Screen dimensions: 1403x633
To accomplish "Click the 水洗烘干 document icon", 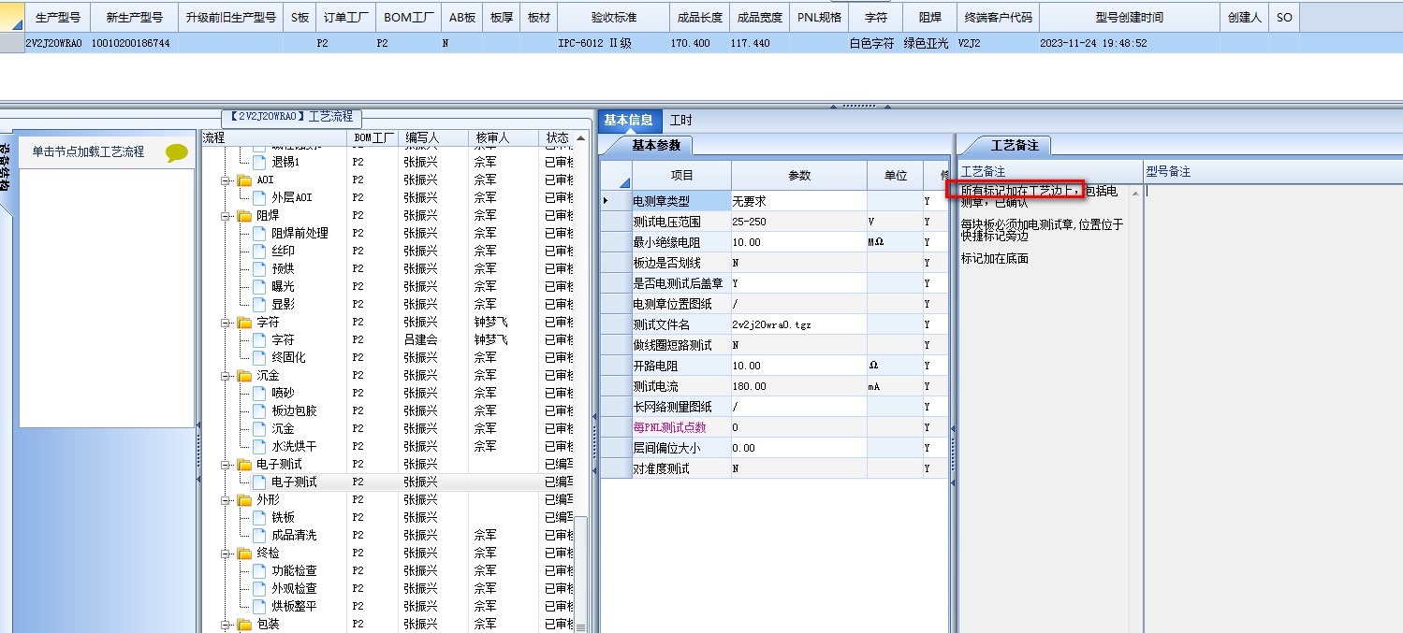I will [260, 447].
